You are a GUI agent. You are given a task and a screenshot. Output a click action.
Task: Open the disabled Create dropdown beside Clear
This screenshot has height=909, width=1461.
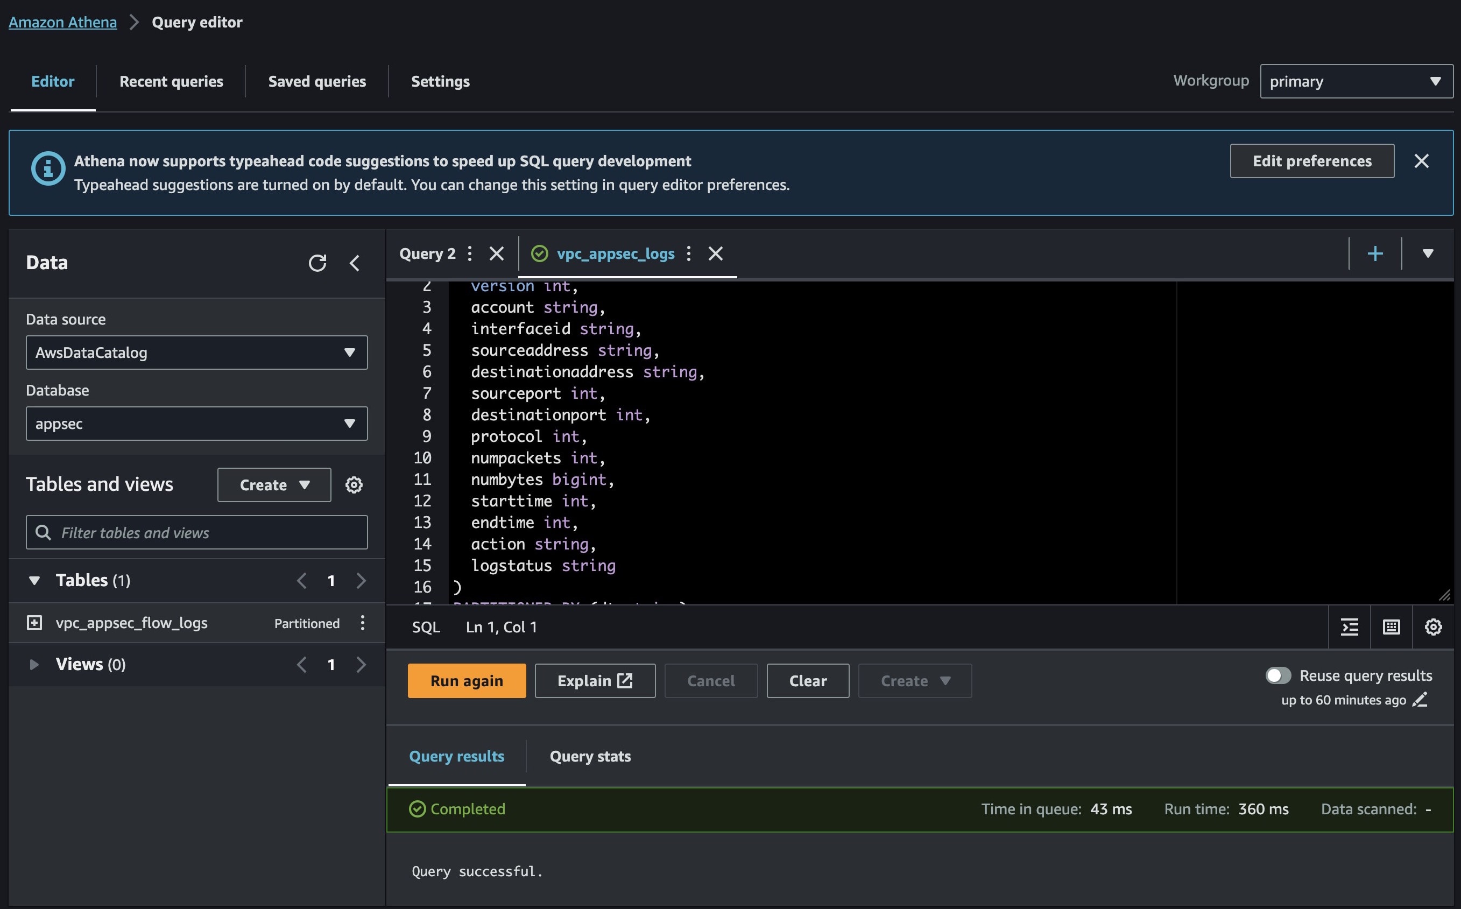pos(915,681)
